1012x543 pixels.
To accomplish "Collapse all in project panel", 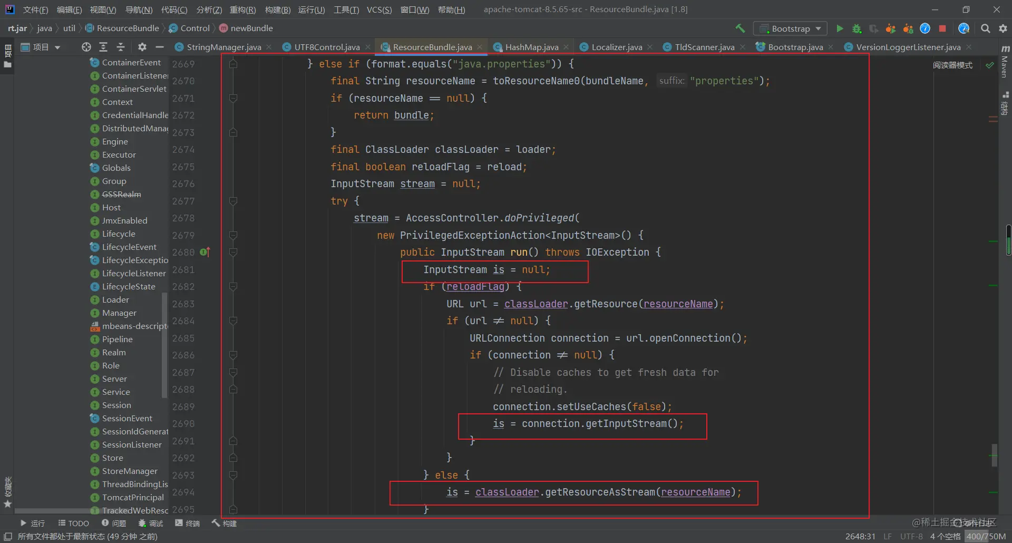I will pos(121,47).
